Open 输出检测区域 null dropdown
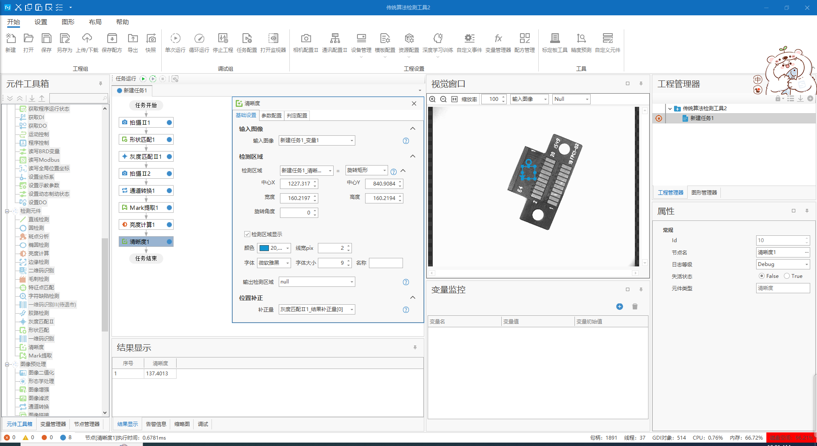817x446 pixels. tap(317, 282)
